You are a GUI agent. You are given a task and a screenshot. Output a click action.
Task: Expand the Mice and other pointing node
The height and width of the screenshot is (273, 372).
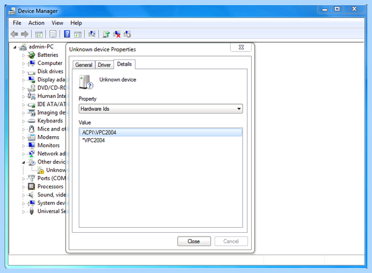(x=24, y=129)
